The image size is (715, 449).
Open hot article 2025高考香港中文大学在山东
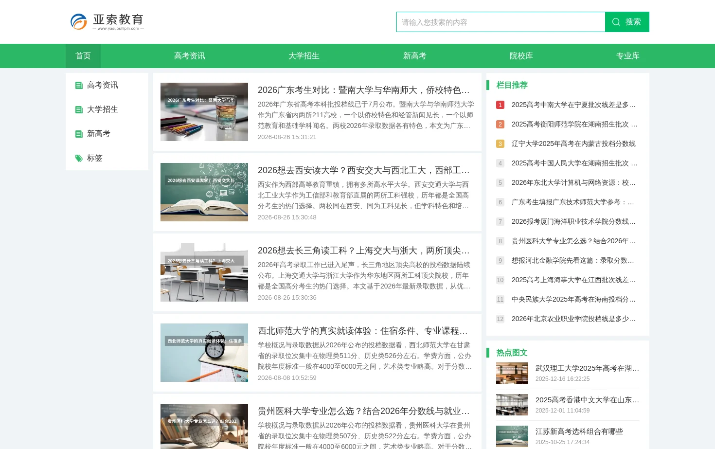click(x=587, y=400)
